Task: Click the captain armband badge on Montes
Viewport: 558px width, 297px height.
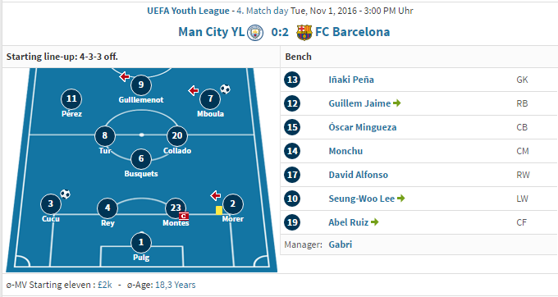Action: pos(184,216)
